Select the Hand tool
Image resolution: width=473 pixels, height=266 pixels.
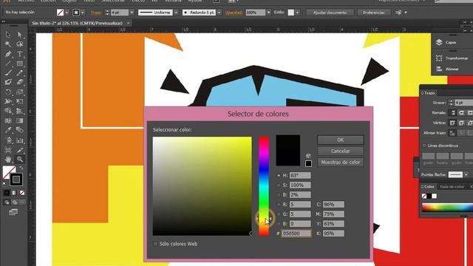point(8,160)
